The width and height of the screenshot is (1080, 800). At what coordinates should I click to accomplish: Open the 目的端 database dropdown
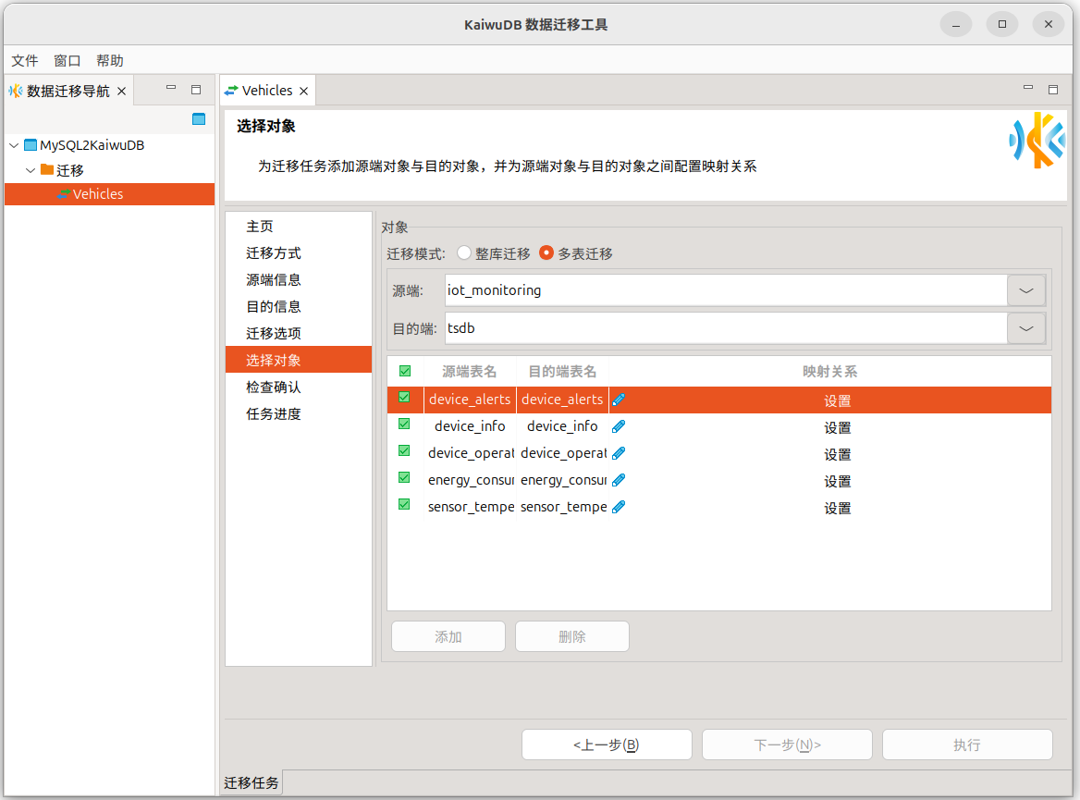(x=1025, y=328)
